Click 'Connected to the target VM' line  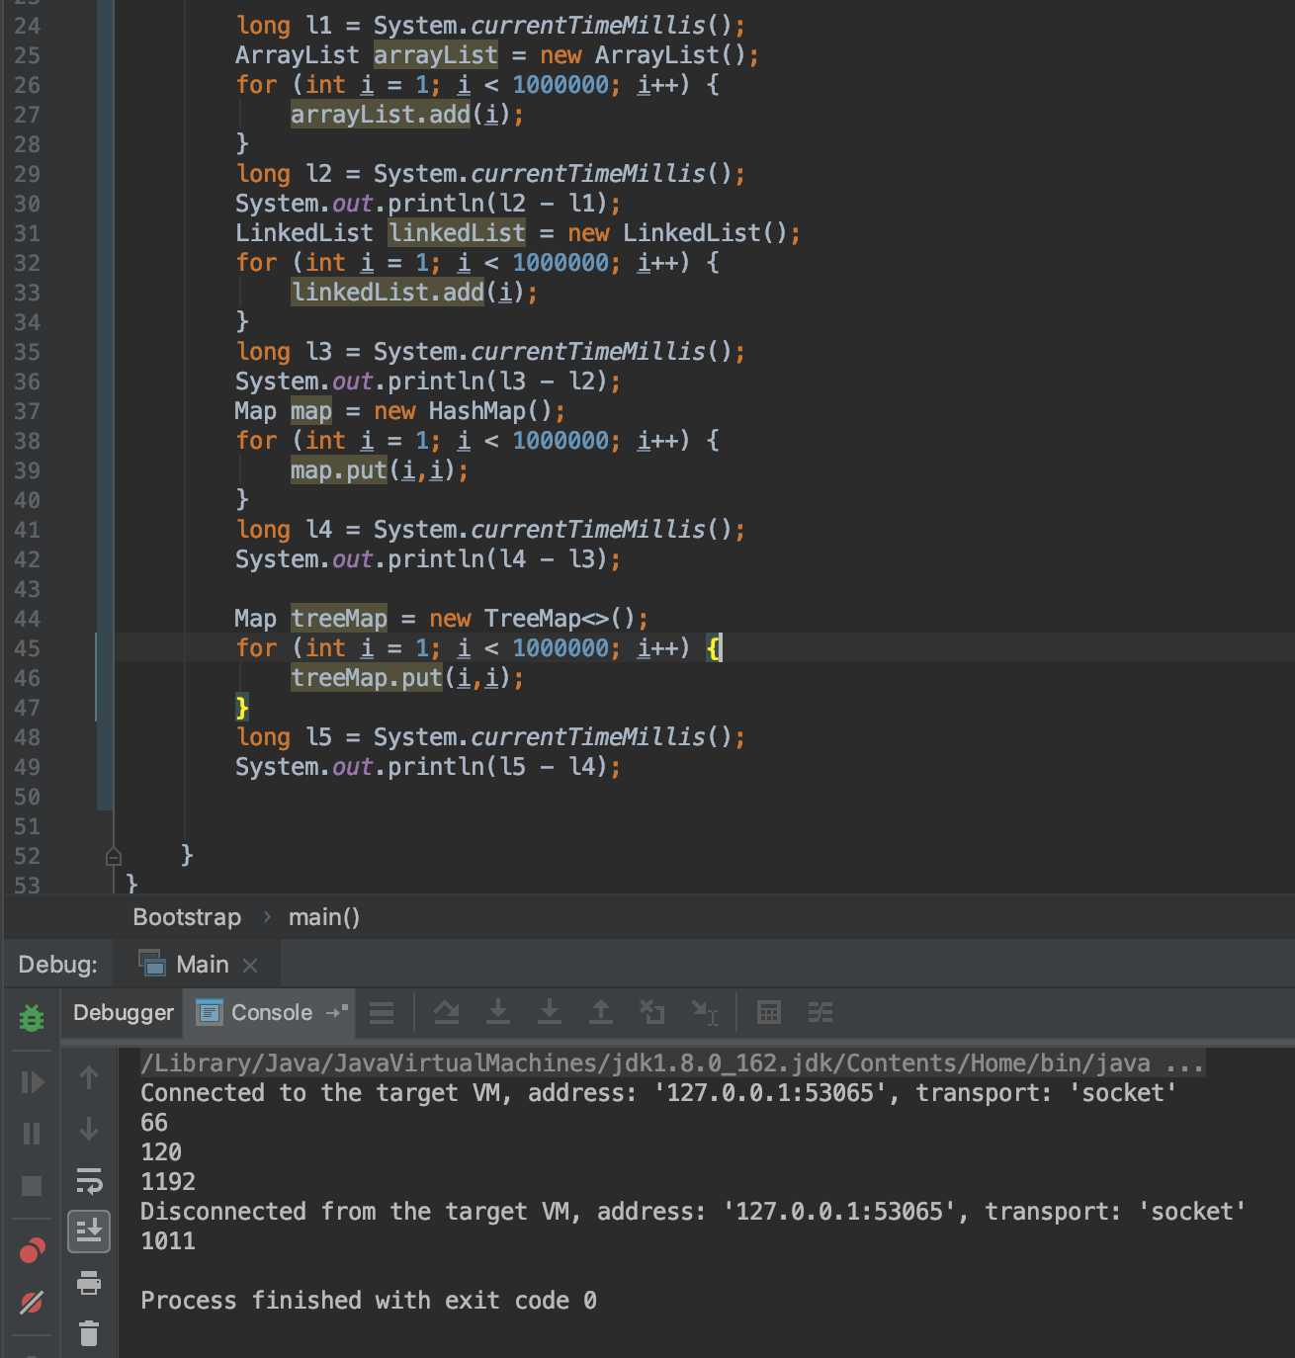pos(658,1093)
